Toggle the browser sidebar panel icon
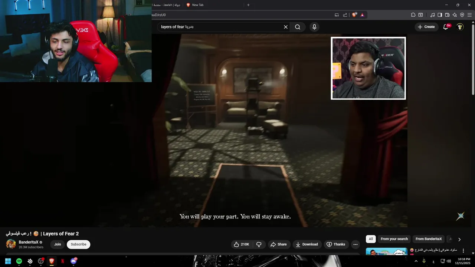Viewport: 475px width, 267px height. click(x=440, y=15)
